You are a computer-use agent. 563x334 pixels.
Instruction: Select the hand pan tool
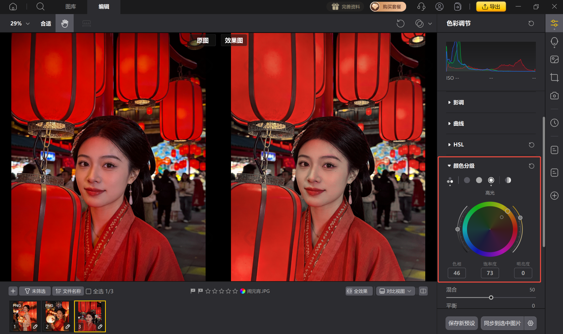pos(64,23)
